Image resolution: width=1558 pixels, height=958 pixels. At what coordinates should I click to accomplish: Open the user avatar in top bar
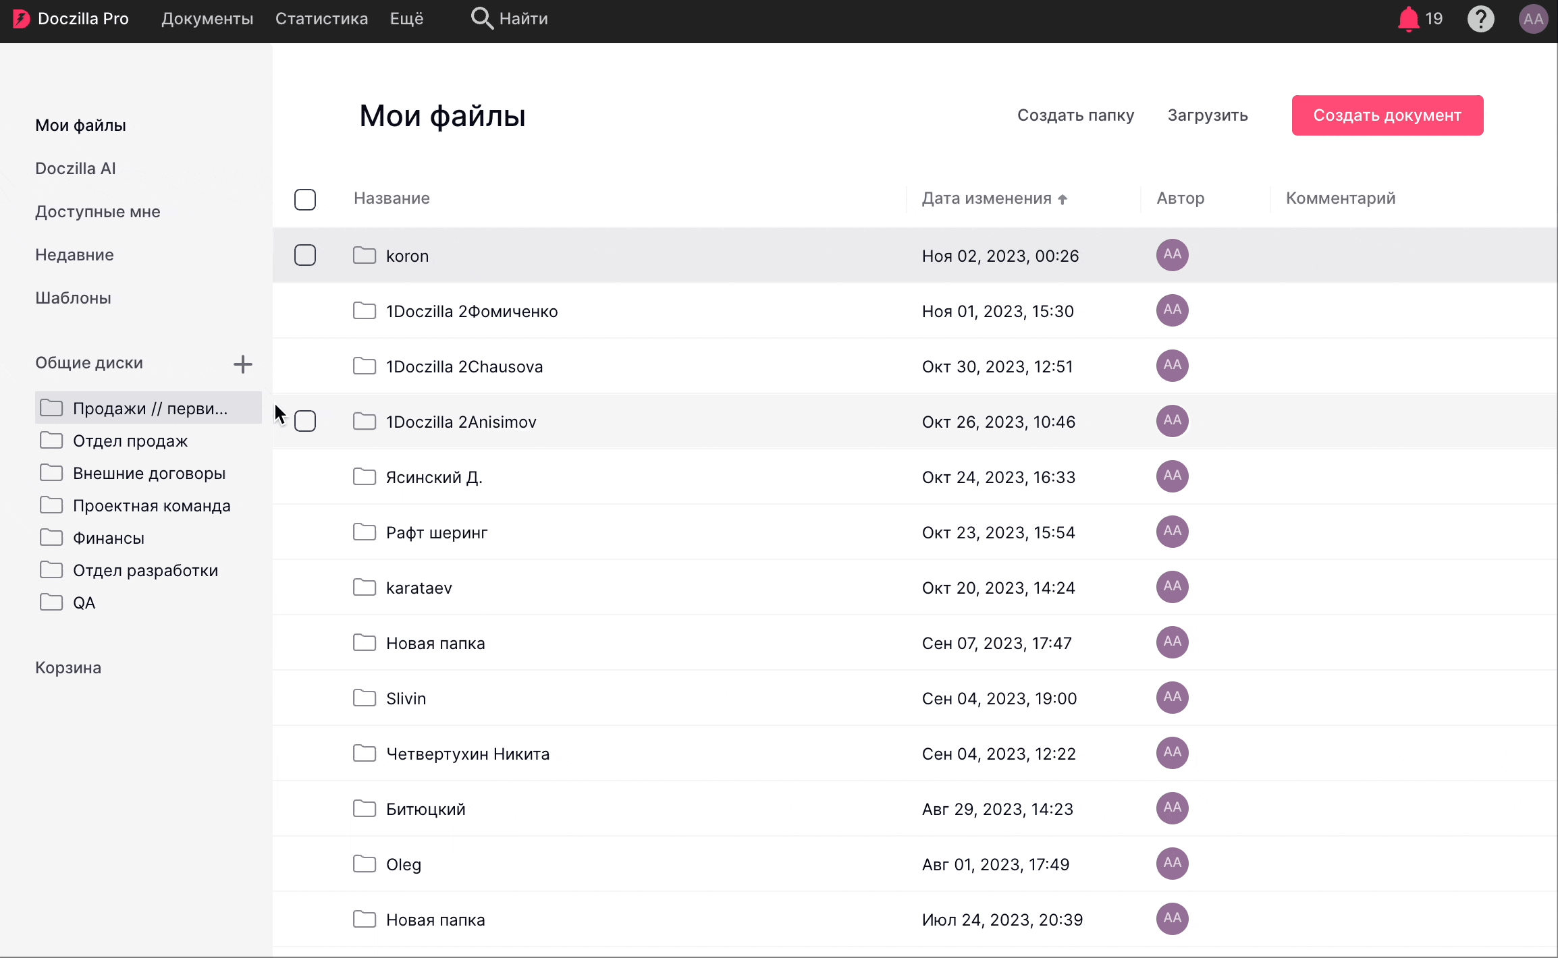1533,19
